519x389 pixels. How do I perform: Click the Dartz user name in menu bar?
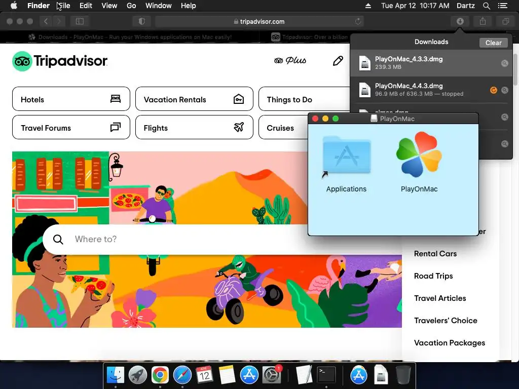click(x=465, y=6)
